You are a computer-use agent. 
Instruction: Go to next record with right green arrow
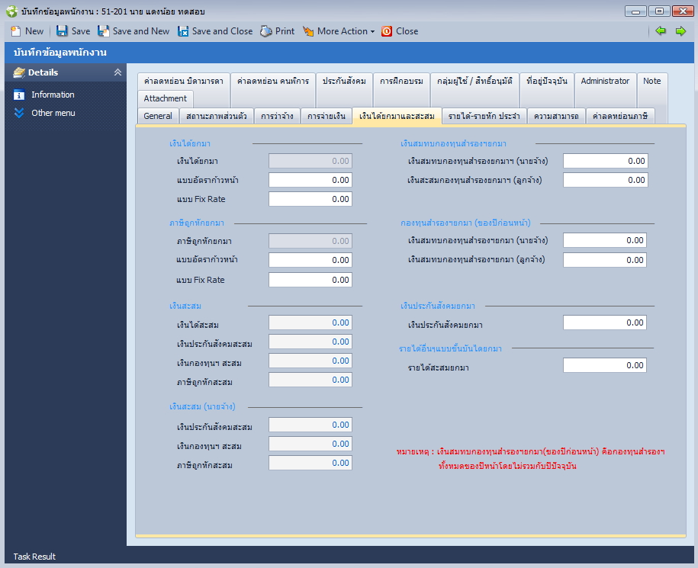[680, 30]
